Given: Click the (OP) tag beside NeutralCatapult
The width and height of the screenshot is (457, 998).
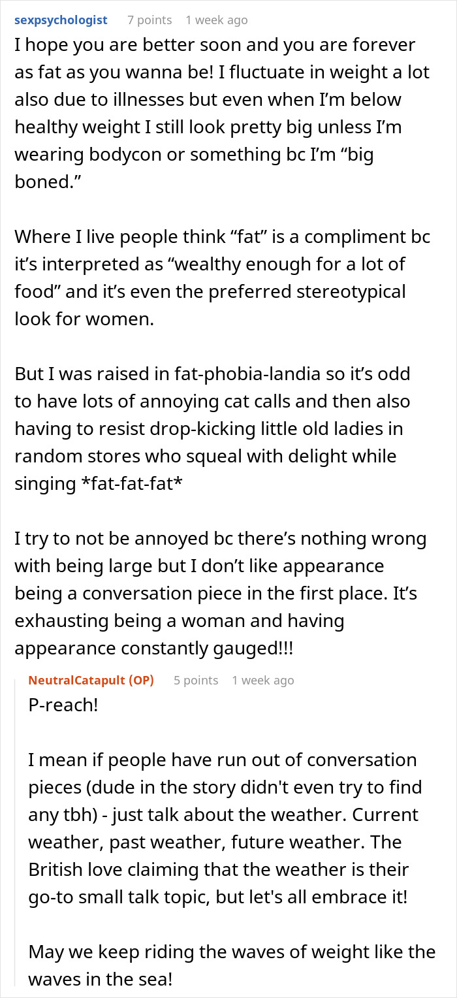Looking at the screenshot, I should (140, 680).
